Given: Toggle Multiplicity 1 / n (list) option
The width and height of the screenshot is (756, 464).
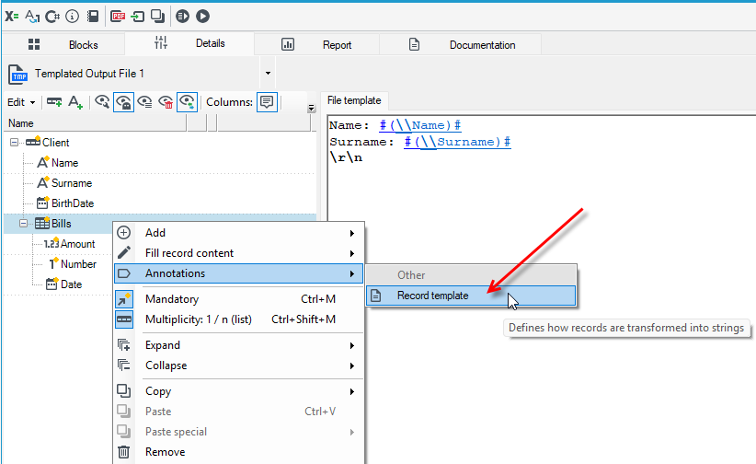Looking at the screenshot, I should [x=238, y=319].
